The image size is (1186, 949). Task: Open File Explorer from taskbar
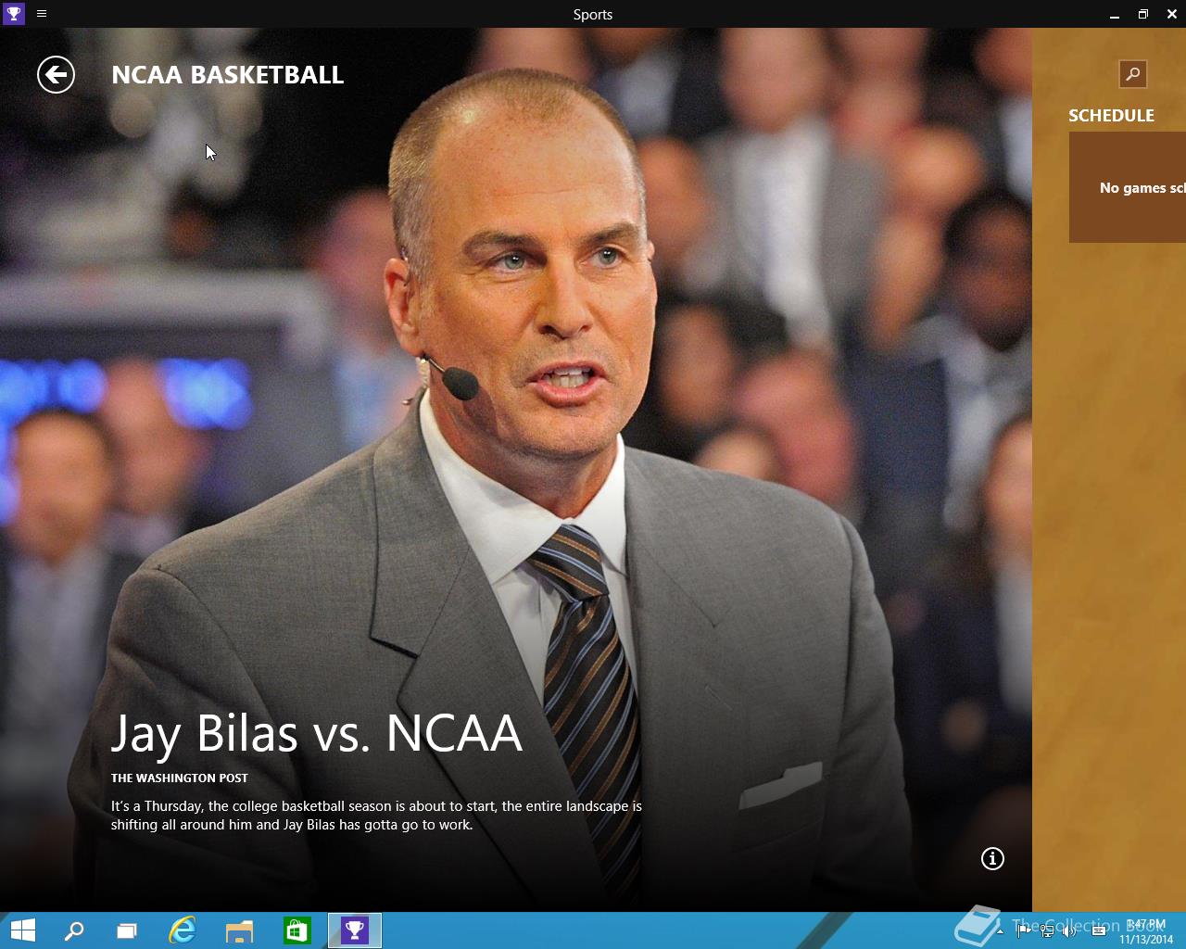click(x=239, y=930)
